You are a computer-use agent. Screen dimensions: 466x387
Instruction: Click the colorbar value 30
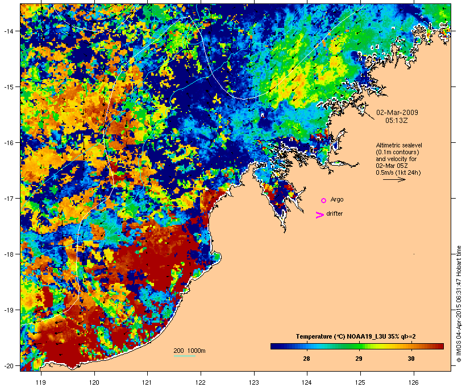point(411,359)
